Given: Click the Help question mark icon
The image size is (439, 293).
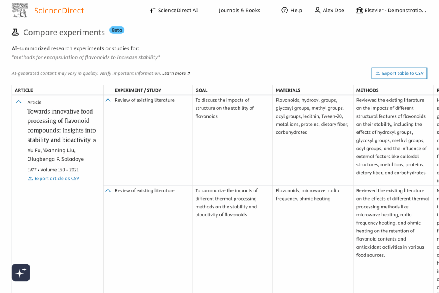Looking at the screenshot, I should coord(285,10).
